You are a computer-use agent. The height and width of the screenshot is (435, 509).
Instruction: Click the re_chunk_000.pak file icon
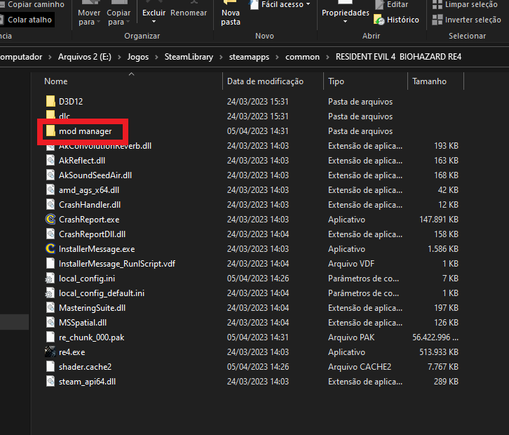point(50,337)
